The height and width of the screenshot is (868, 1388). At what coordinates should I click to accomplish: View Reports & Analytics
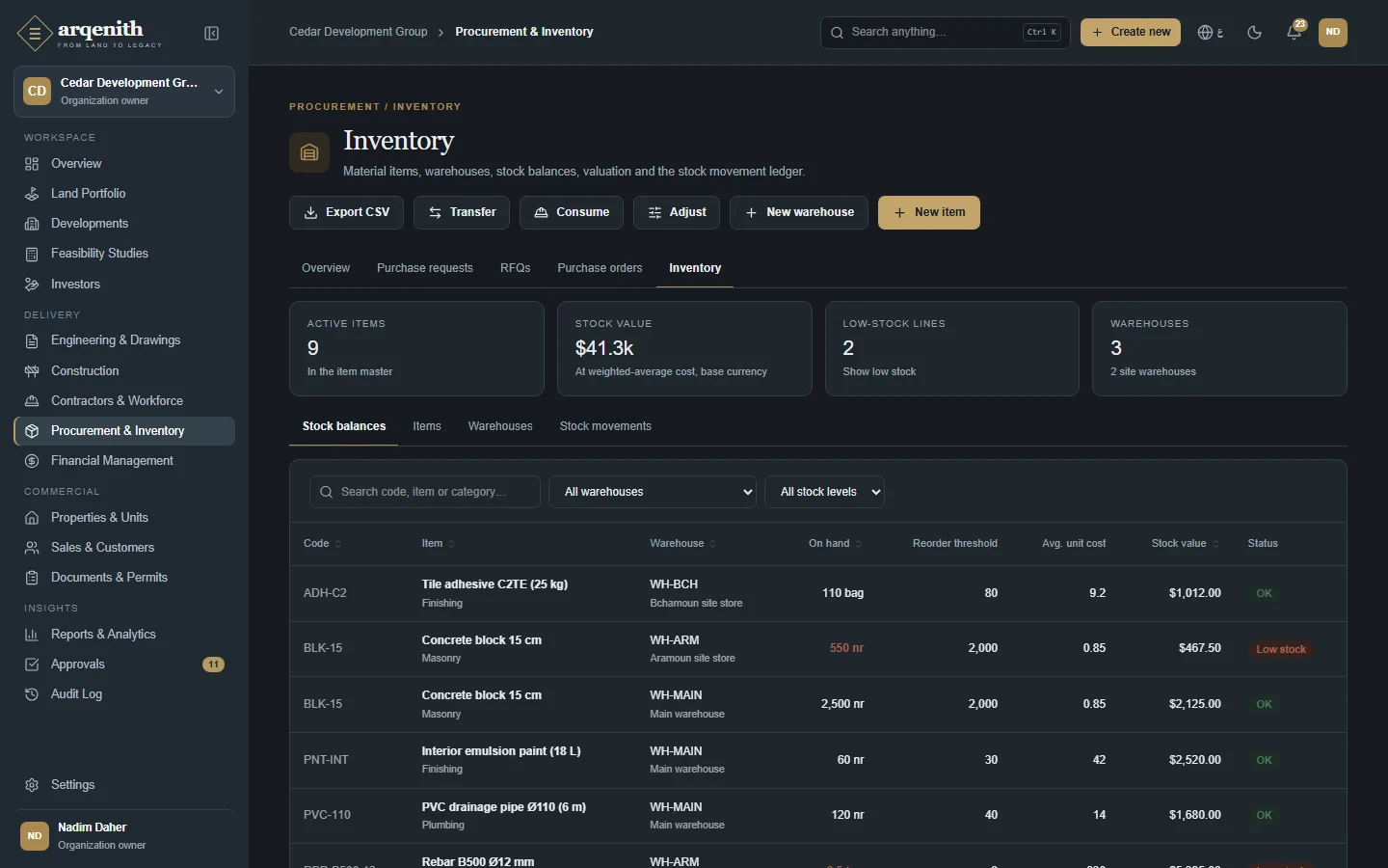click(124, 635)
